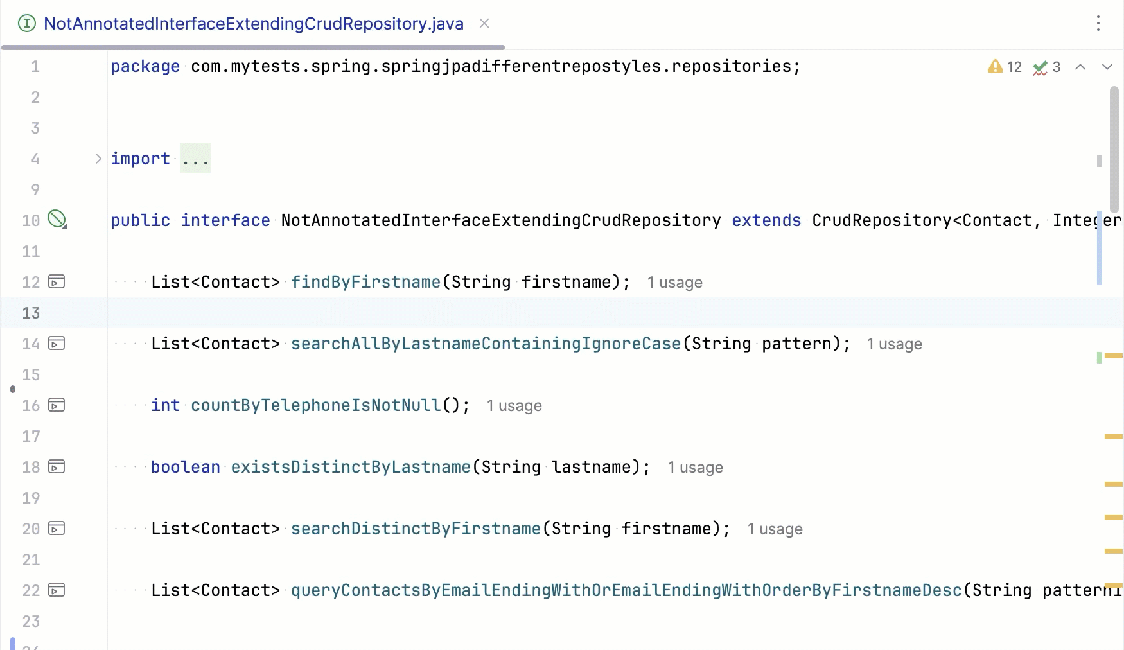Click the run query icon beside countByTelephoneIsNotNull
Viewport: 1124px width, 650px height.
pos(57,405)
